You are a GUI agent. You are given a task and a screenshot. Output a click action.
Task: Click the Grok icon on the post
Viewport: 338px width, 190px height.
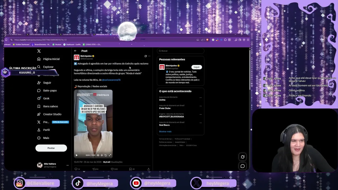tap(145, 56)
